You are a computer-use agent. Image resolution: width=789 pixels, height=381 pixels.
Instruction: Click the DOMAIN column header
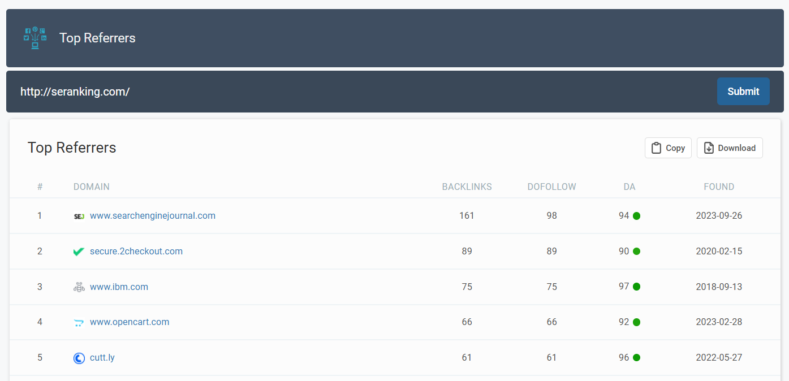[92, 187]
